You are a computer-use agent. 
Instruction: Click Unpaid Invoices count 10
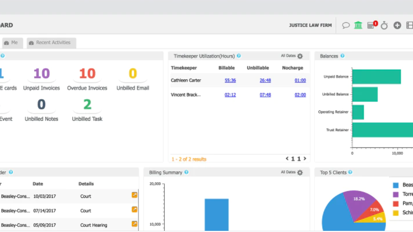pos(42,73)
